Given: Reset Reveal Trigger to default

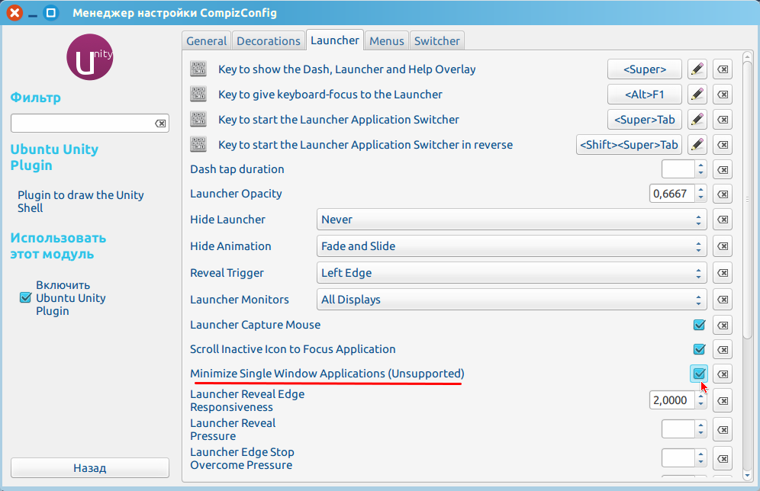Looking at the screenshot, I should tap(723, 273).
